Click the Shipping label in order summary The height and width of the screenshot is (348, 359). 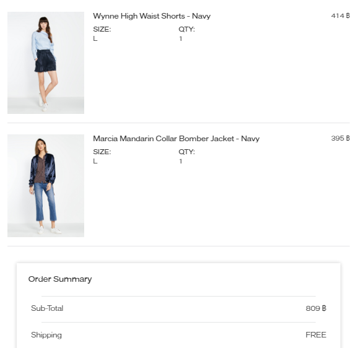tap(46, 335)
